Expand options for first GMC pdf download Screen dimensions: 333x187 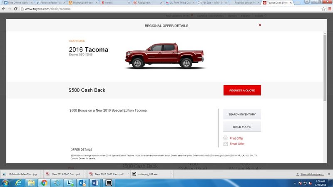85,174
